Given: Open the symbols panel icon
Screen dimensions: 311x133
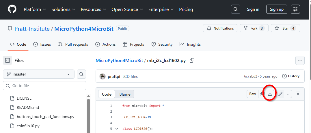Looking at the screenshot, I should tap(298, 94).
